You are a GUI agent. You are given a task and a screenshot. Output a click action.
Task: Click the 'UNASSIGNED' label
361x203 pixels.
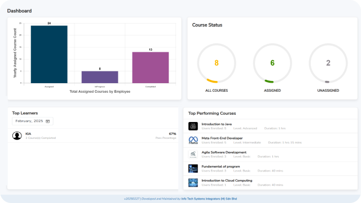[328, 91]
